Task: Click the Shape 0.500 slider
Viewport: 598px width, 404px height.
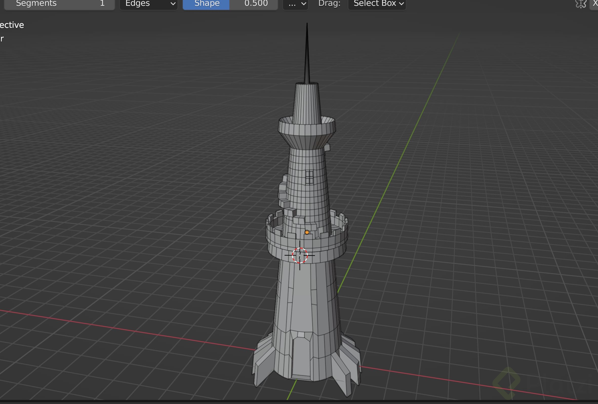Action: tap(230, 4)
